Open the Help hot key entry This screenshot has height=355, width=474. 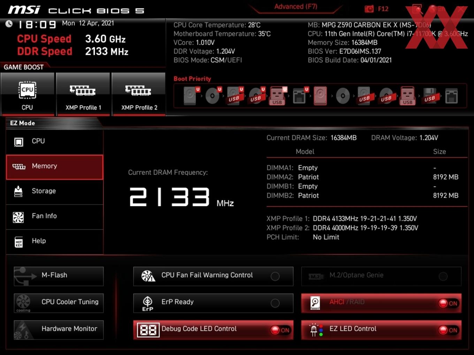pyautogui.click(x=55, y=242)
